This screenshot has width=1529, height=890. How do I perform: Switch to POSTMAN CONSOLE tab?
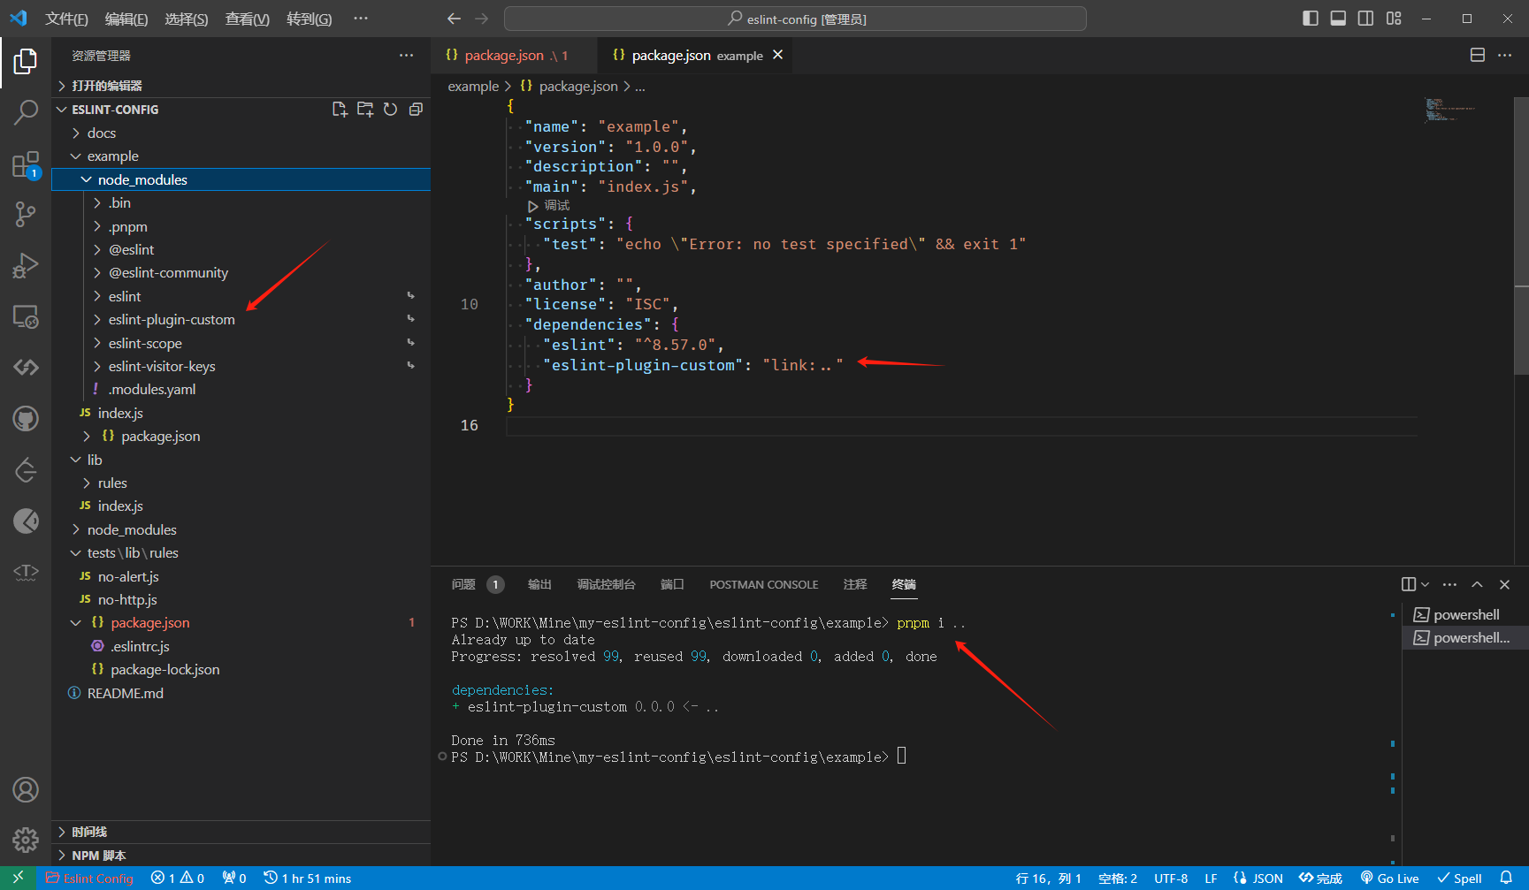point(764,584)
